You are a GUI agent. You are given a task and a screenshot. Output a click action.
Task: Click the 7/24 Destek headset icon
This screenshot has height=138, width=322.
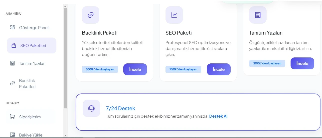pos(91,108)
